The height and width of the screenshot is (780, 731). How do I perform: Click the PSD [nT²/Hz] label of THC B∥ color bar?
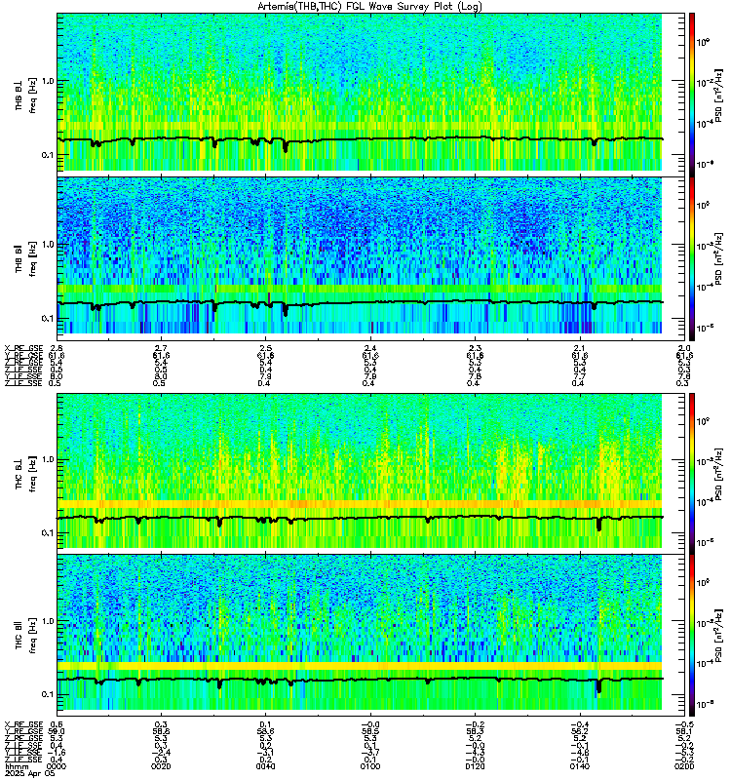coord(718,636)
